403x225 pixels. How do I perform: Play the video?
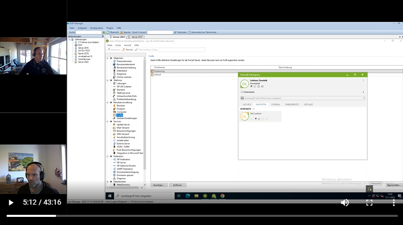coord(11,203)
